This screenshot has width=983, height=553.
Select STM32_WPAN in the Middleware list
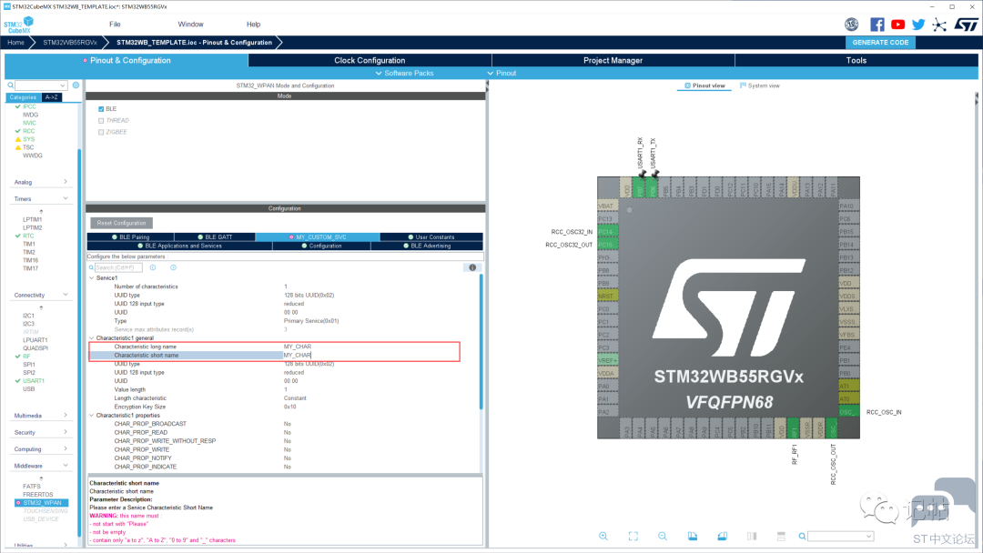pos(42,502)
